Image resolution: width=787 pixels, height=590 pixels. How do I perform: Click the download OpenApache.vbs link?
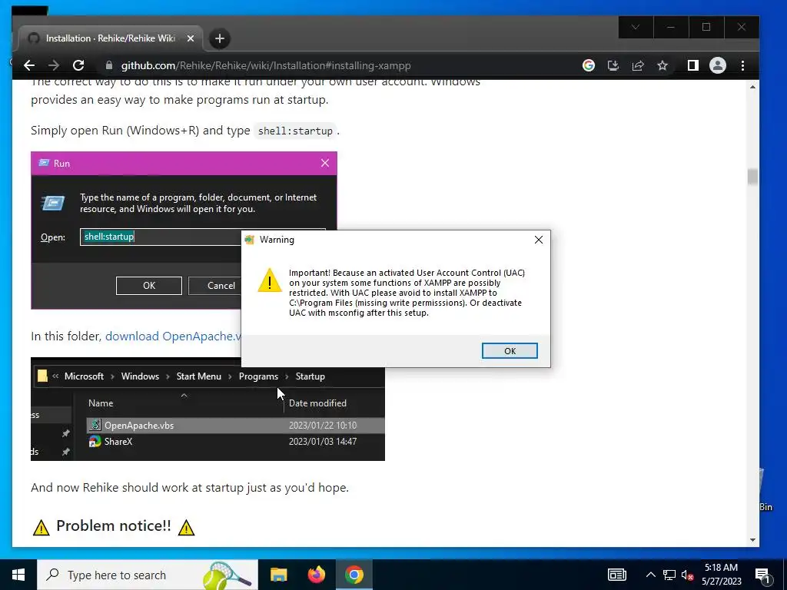click(x=173, y=336)
